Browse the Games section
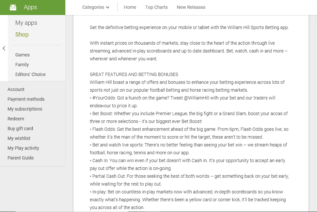 (23, 55)
